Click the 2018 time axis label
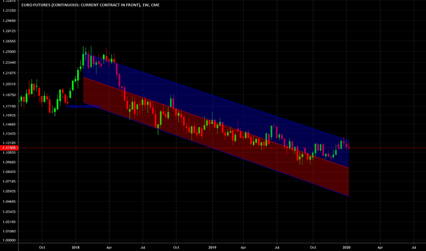Image resolution: width=426 pixels, height=251 pixels. tap(75, 247)
